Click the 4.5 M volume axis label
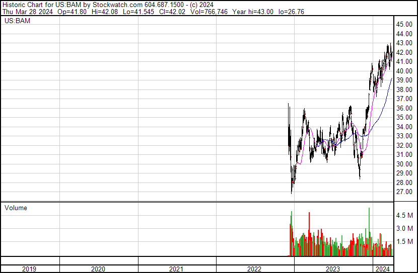 (x=404, y=215)
